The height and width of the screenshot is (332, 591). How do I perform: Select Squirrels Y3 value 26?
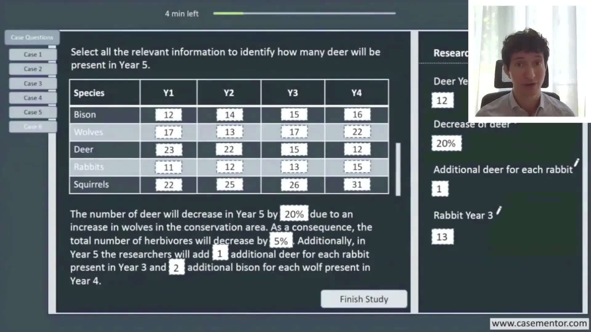294,185
